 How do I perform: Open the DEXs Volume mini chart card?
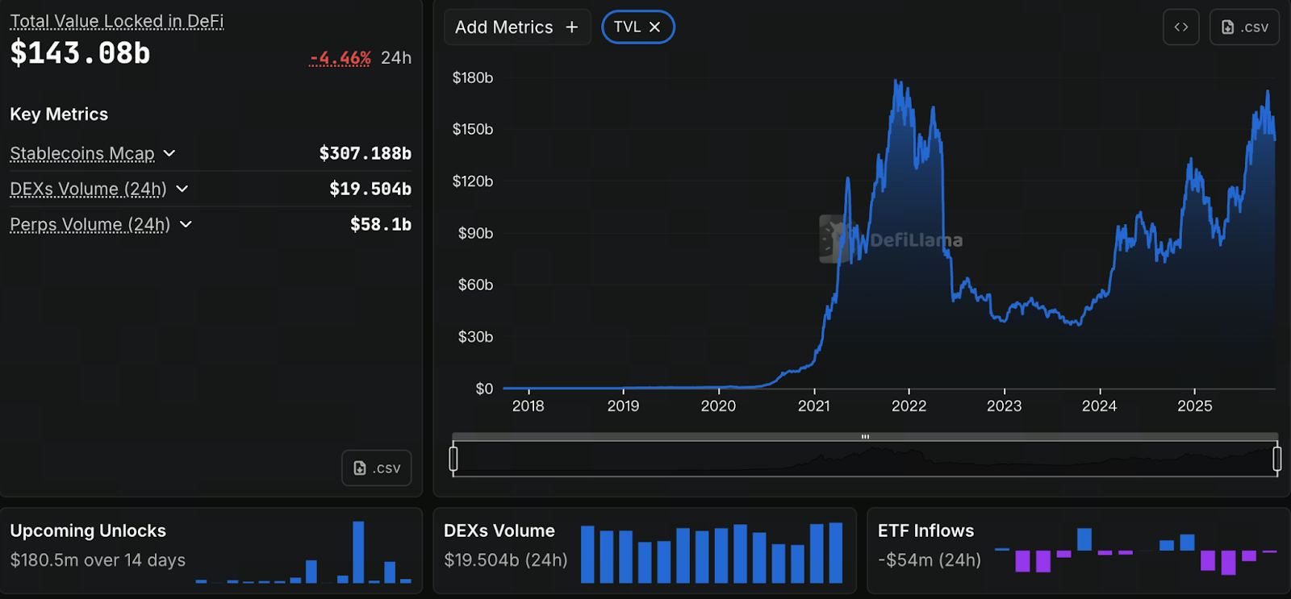644,551
